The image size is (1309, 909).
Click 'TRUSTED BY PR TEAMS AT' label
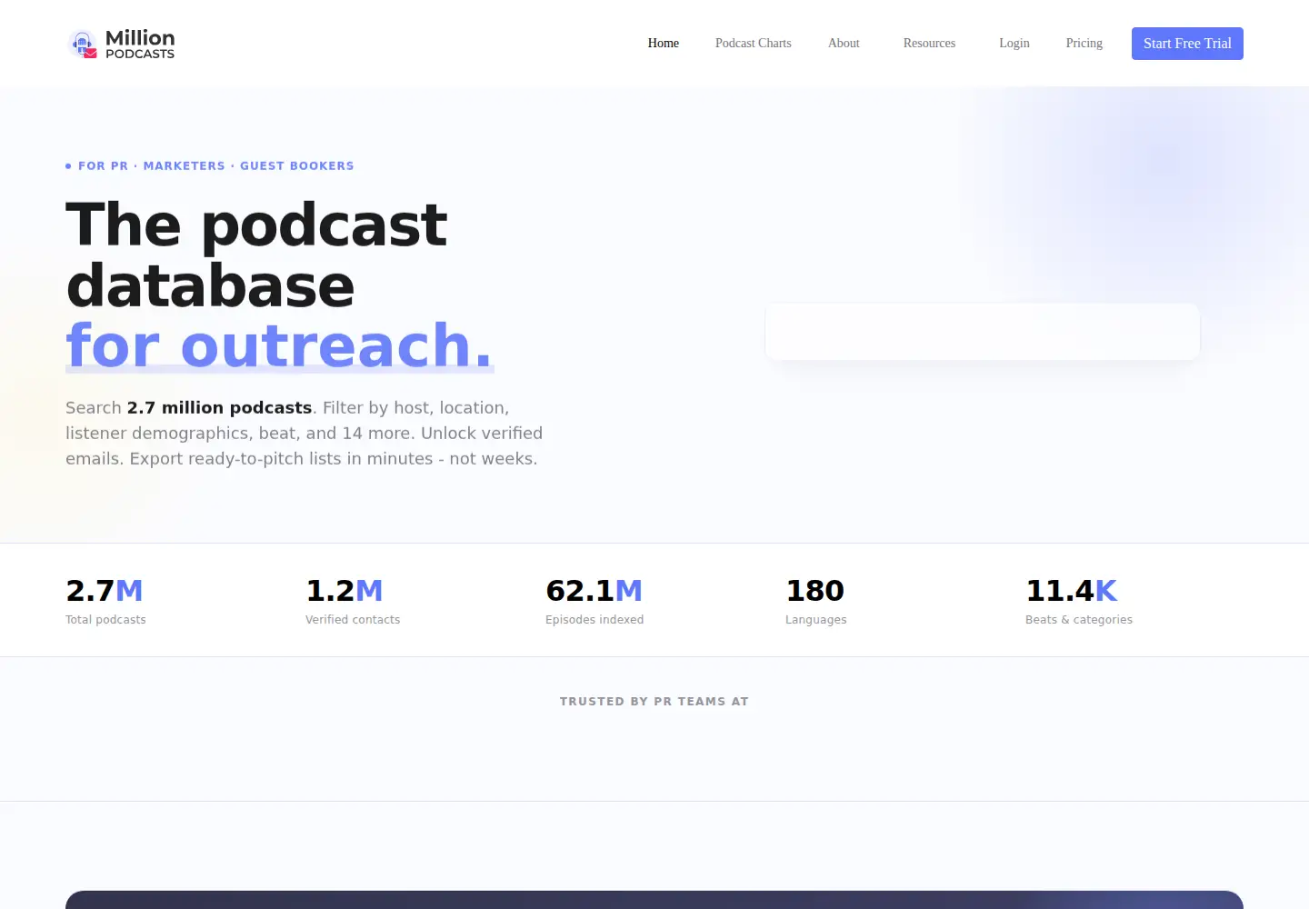654,701
